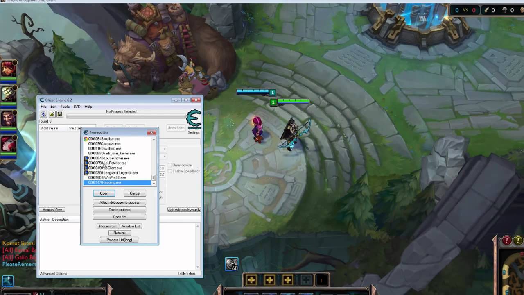524x295 pixels.
Task: Click the target summoner spell icon showing 68
Action: pyautogui.click(x=232, y=264)
